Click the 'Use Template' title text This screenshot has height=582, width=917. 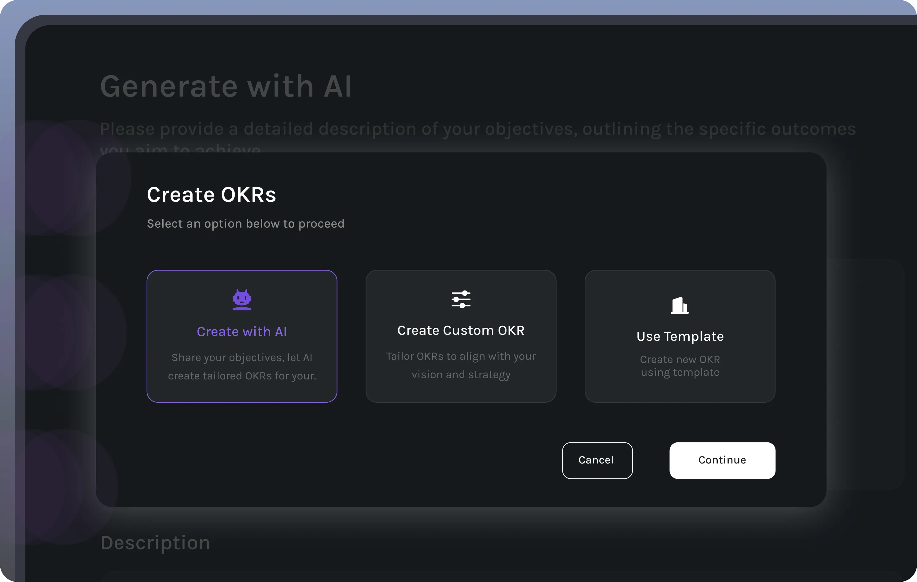tap(680, 336)
